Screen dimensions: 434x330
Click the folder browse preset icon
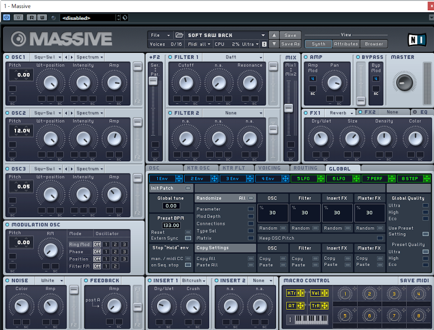click(x=179, y=35)
